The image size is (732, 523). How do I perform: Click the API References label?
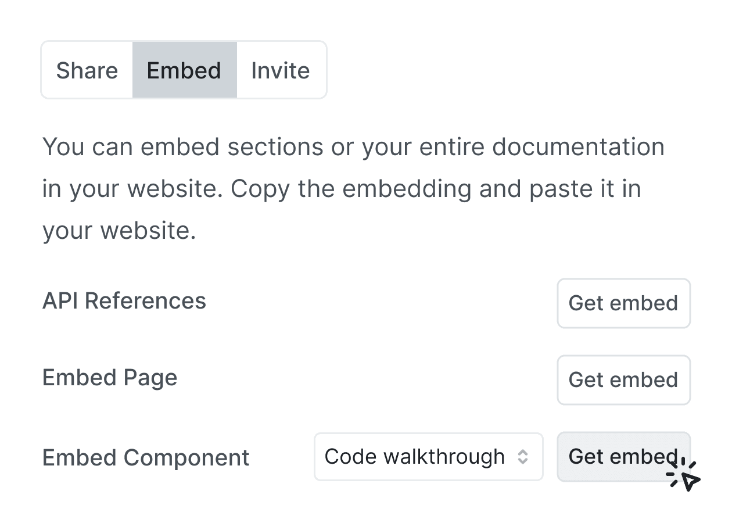124,301
